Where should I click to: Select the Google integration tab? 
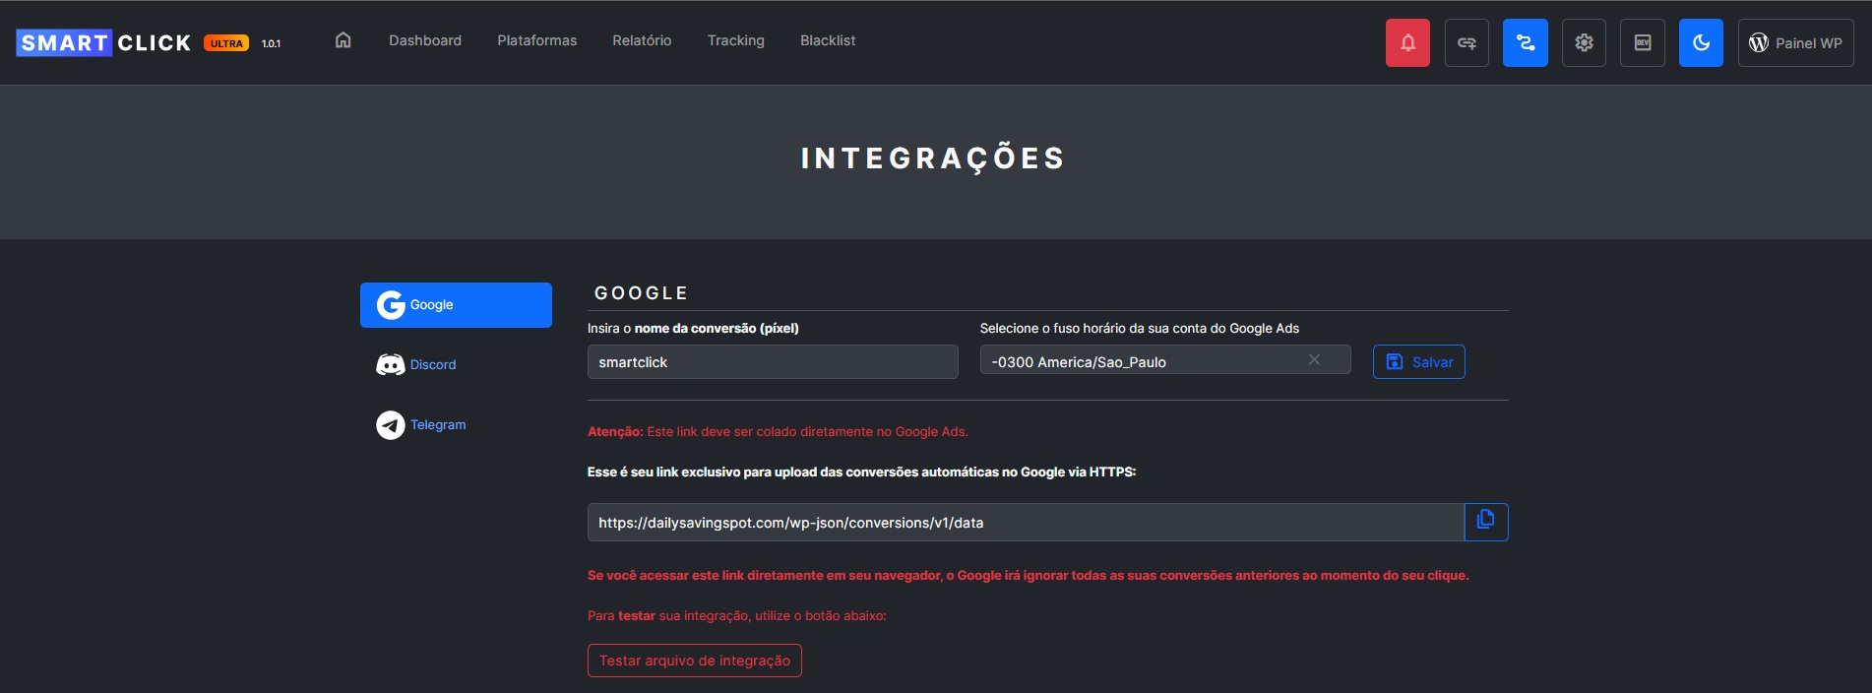(456, 305)
